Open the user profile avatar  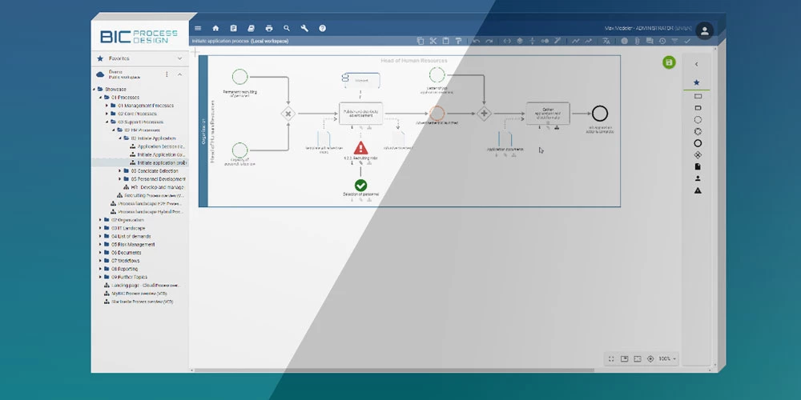[x=704, y=30]
